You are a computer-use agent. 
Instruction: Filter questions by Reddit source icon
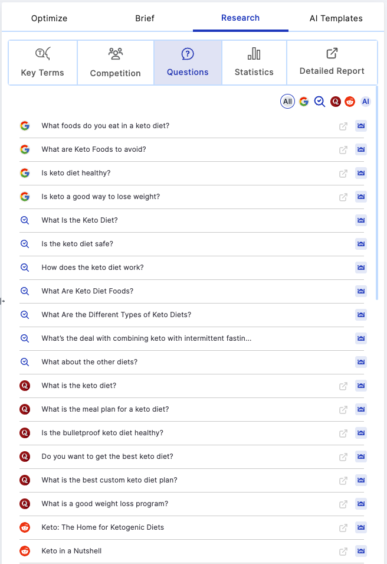click(x=350, y=102)
